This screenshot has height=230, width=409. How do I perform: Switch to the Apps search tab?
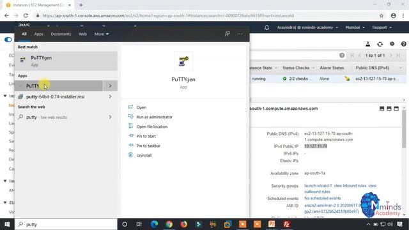pos(38,34)
